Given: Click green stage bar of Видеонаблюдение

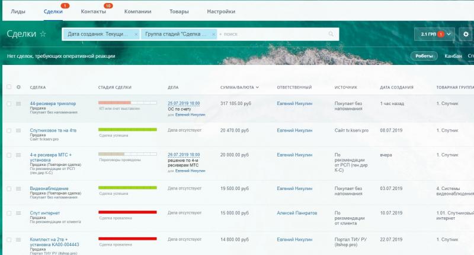Looking at the screenshot, I should tap(127, 188).
